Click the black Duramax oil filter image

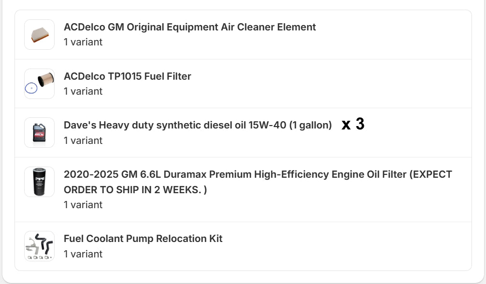39,182
